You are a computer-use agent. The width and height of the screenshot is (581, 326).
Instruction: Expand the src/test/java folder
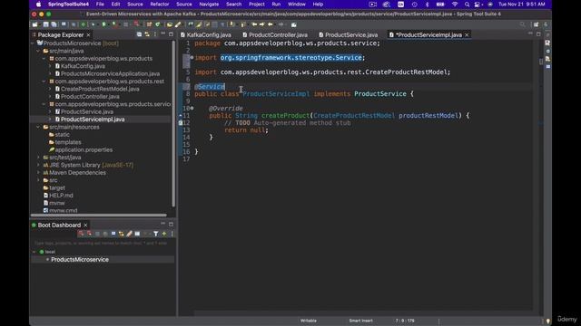(38, 158)
